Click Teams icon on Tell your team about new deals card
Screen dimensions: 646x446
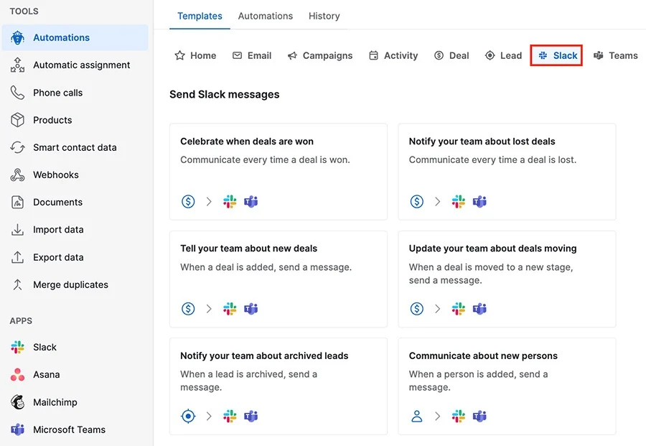tap(251, 309)
